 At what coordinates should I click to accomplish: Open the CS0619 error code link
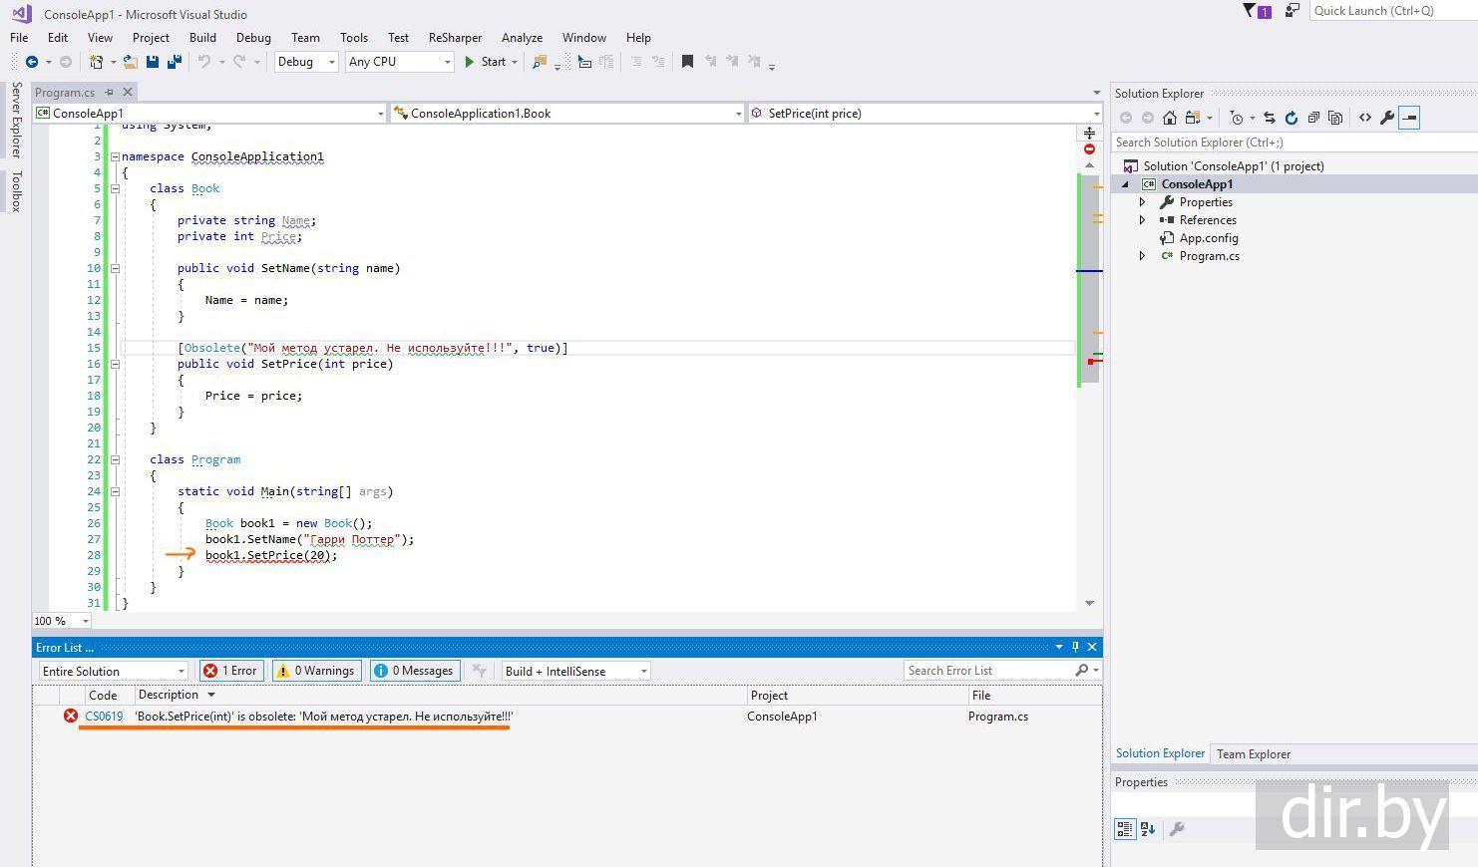click(x=104, y=717)
